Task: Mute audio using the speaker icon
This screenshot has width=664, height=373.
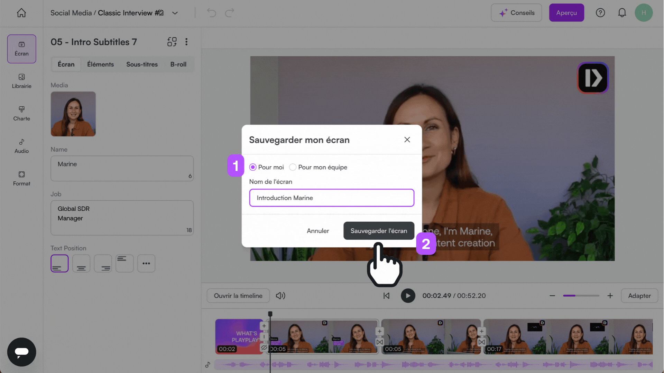Action: [280, 296]
